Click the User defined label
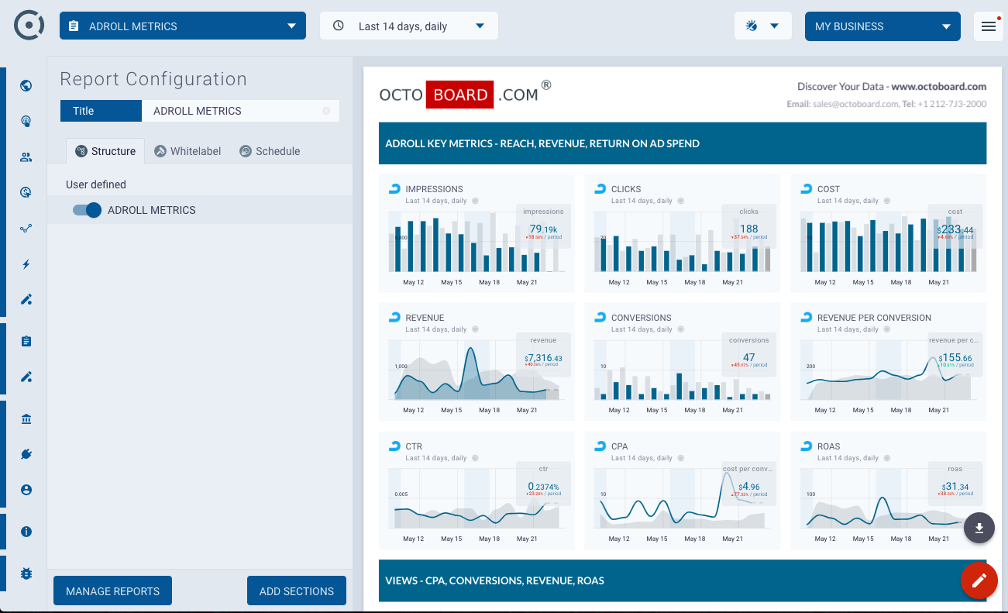 point(96,184)
